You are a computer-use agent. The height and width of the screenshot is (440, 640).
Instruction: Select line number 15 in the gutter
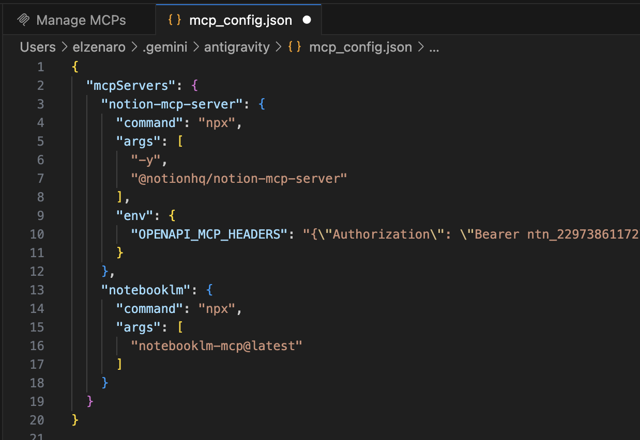[37, 327]
